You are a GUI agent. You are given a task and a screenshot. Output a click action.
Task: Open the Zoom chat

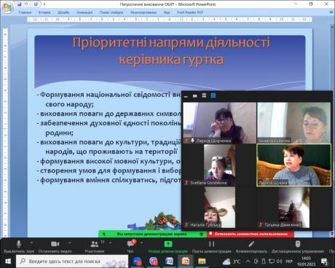point(130,246)
